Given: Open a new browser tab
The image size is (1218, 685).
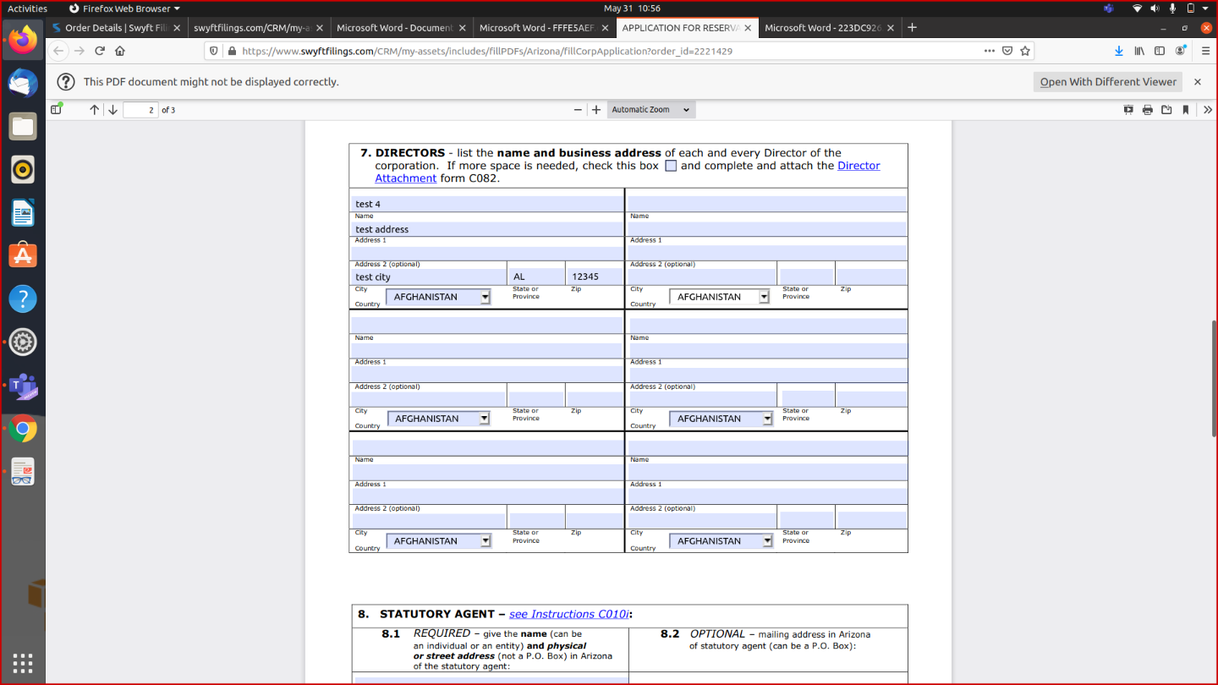Looking at the screenshot, I should click(x=912, y=27).
